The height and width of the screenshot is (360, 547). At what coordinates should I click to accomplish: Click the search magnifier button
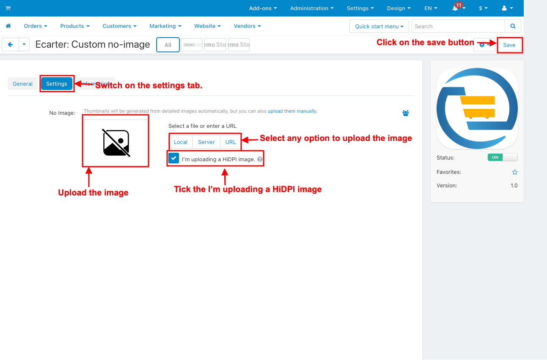pyautogui.click(x=513, y=26)
